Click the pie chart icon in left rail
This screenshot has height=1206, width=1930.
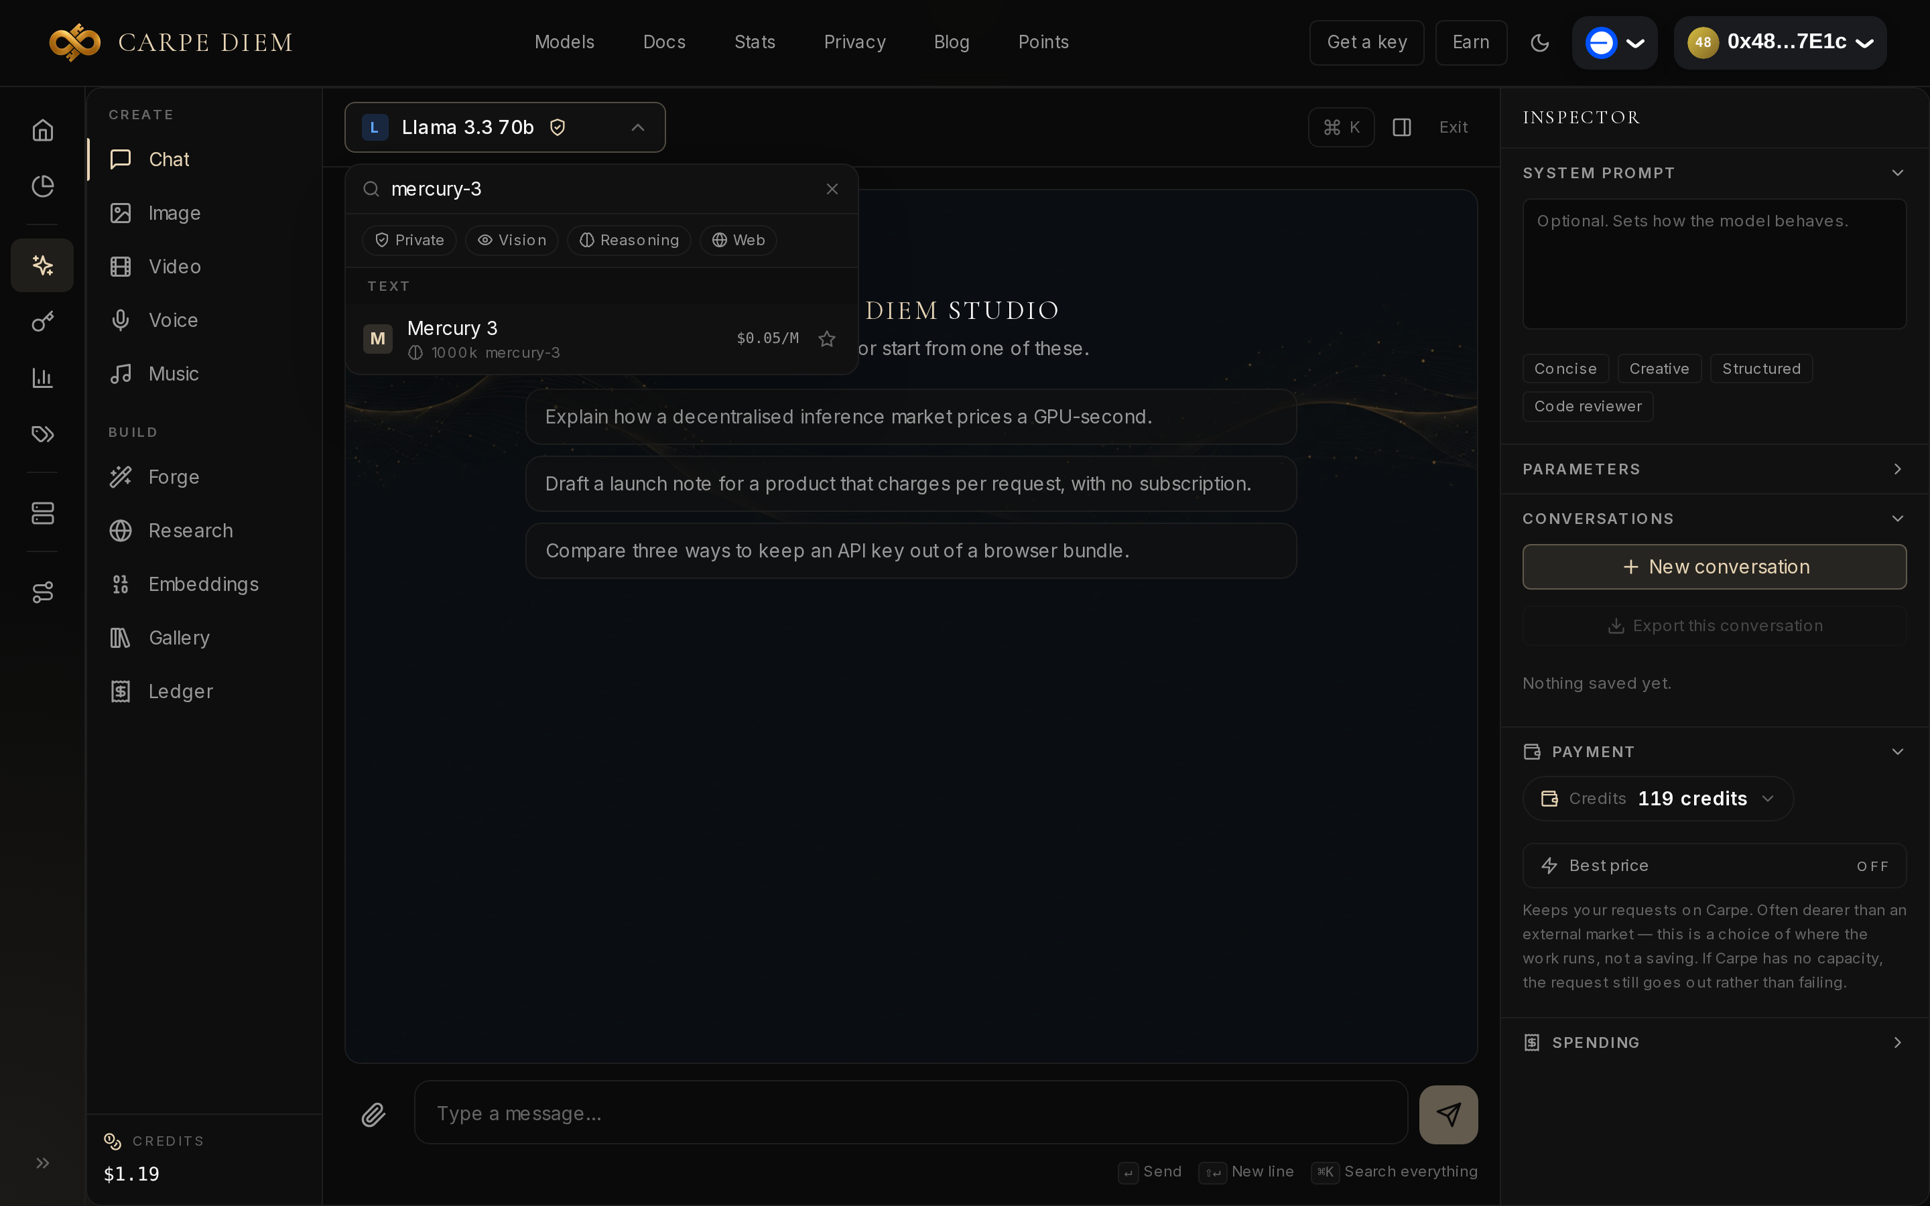coord(42,186)
